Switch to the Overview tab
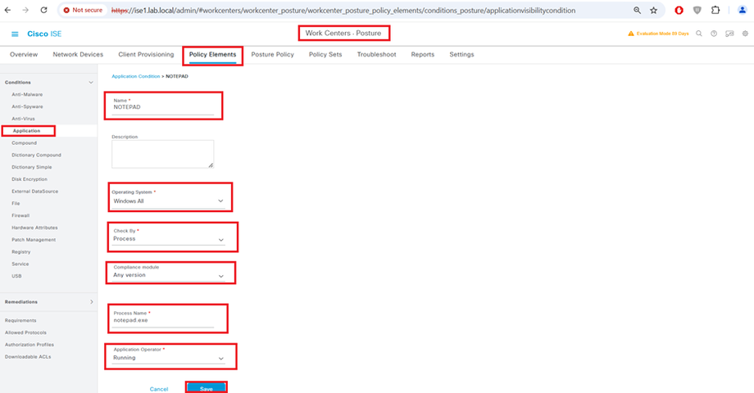 tap(24, 55)
